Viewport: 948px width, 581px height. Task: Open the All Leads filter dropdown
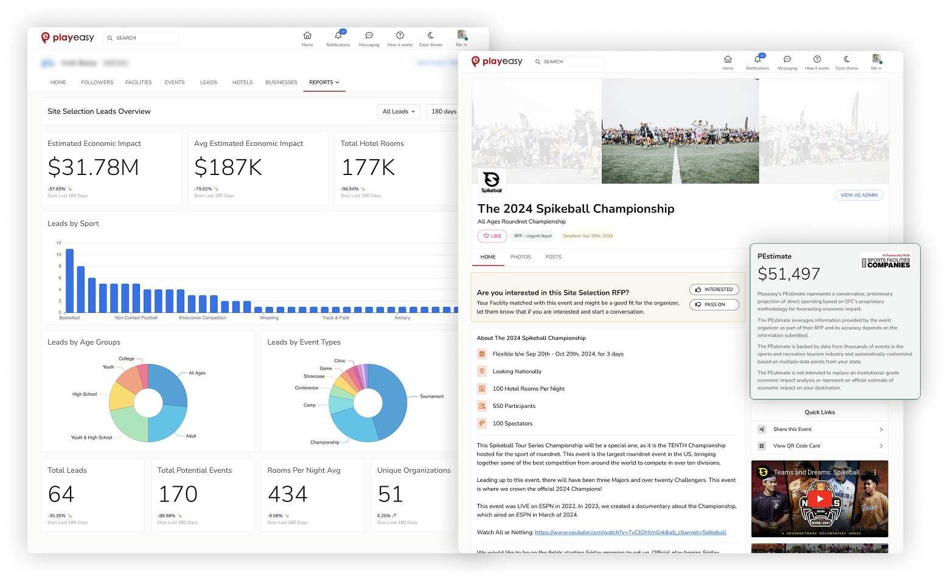click(x=399, y=111)
